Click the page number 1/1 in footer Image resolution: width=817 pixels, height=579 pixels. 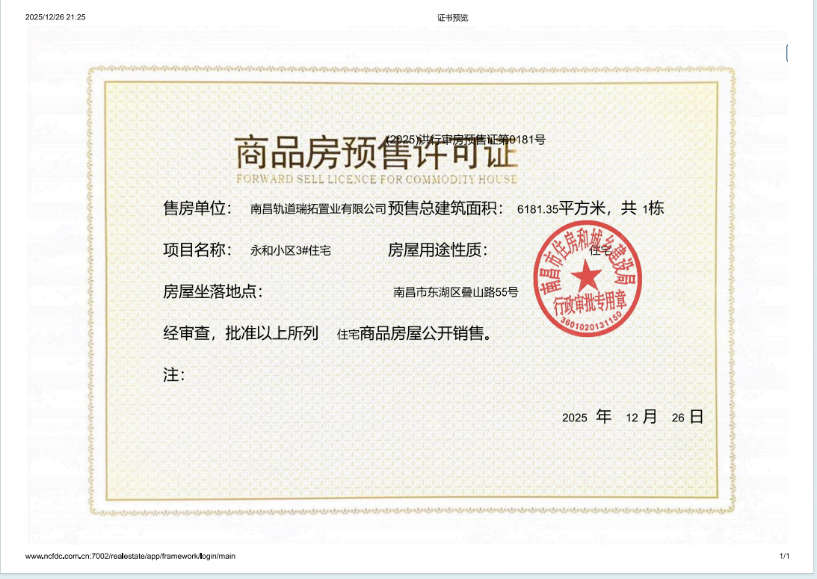click(784, 556)
